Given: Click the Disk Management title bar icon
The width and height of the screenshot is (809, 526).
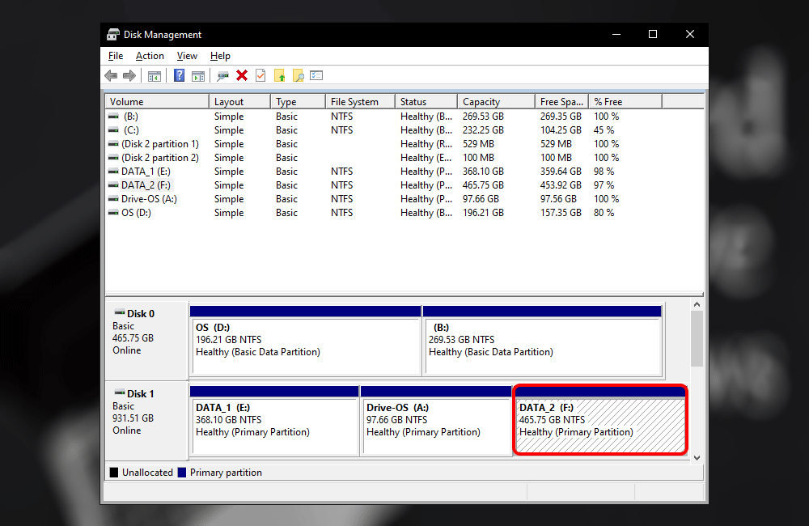Looking at the screenshot, I should [113, 35].
